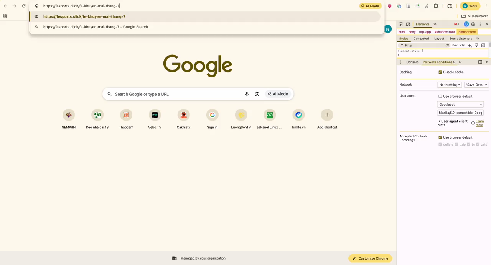Image resolution: width=491 pixels, height=265 pixels.
Task: Click the browser back arrow
Action: (5, 6)
